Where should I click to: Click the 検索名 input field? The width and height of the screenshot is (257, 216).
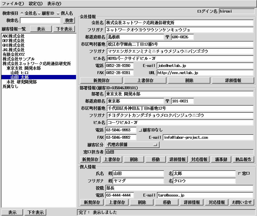click(40, 20)
